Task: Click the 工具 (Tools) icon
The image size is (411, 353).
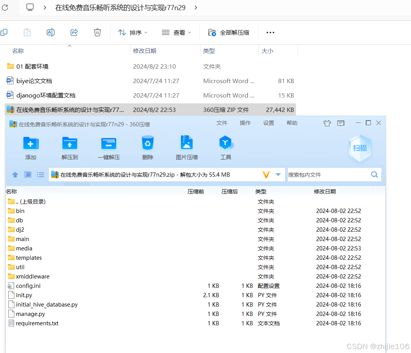Action: [226, 147]
